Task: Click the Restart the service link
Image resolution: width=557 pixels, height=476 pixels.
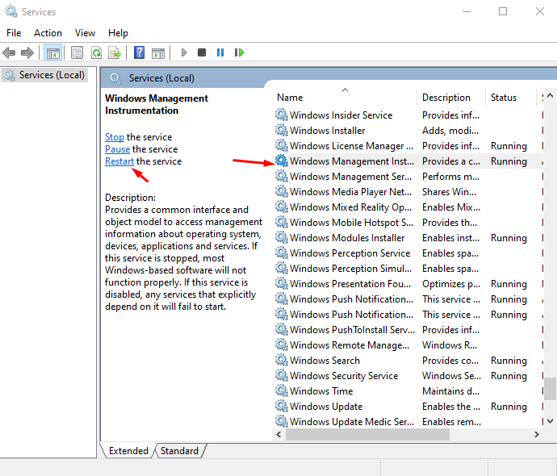Action: [x=119, y=161]
